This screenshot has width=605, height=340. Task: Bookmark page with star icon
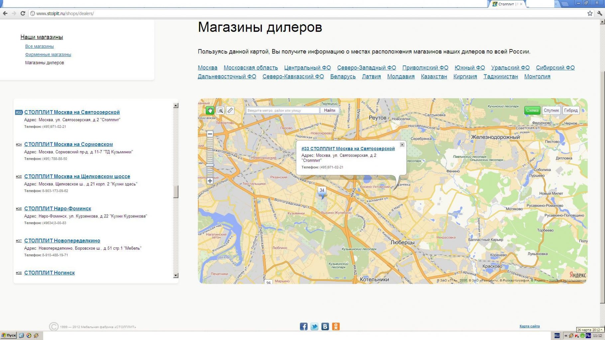(590, 13)
